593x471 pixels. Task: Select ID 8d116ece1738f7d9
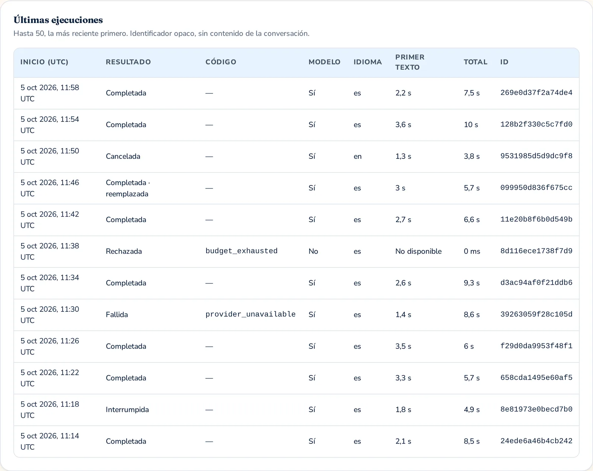click(x=536, y=251)
